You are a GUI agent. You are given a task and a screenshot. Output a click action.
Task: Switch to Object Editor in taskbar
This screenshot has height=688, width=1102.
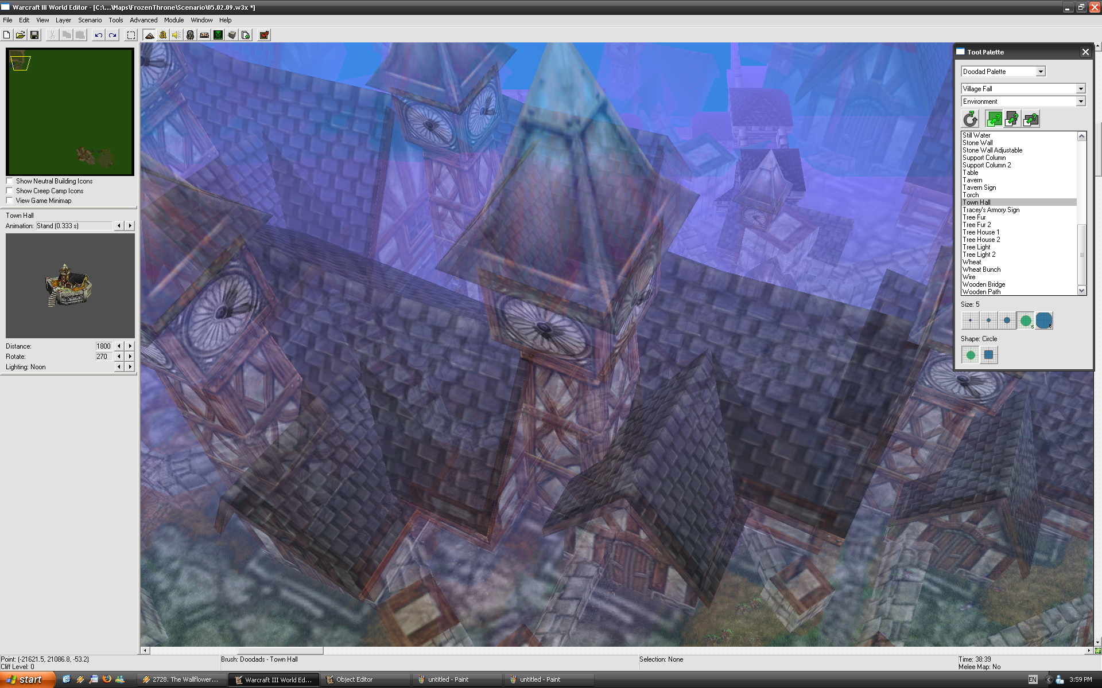point(365,679)
